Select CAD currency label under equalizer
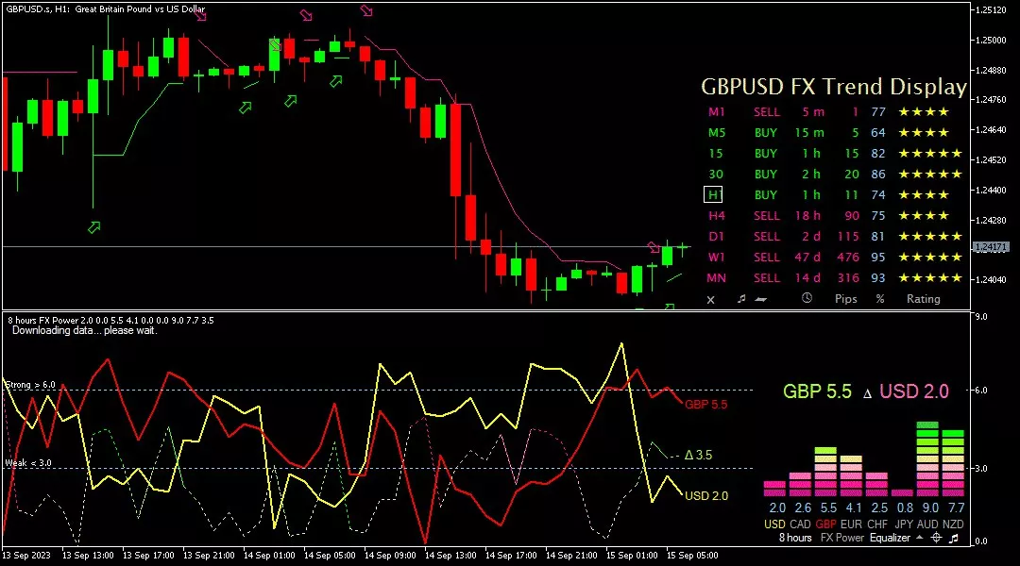Viewport: 1020px width, 566px height. 800,524
